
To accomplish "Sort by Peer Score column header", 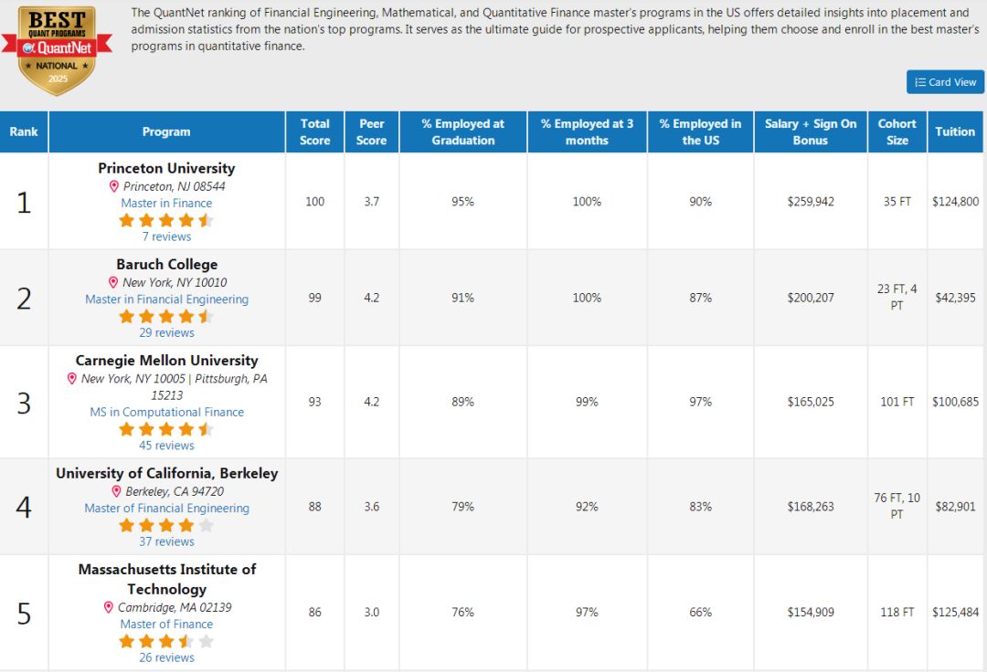I will [x=371, y=132].
